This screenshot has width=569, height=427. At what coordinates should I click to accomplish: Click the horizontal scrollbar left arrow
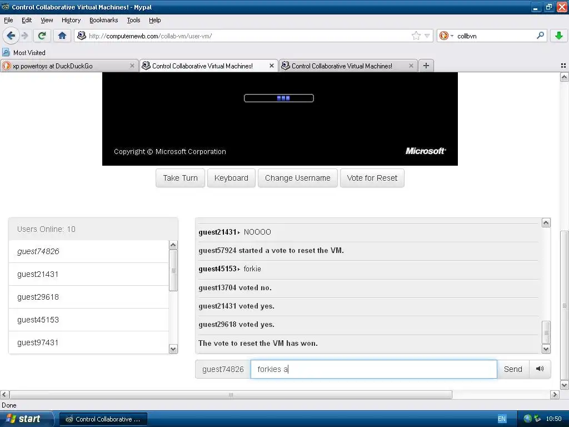tap(4, 394)
